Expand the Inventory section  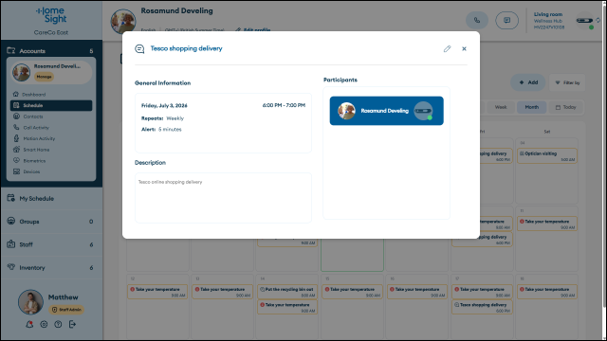tap(51, 267)
